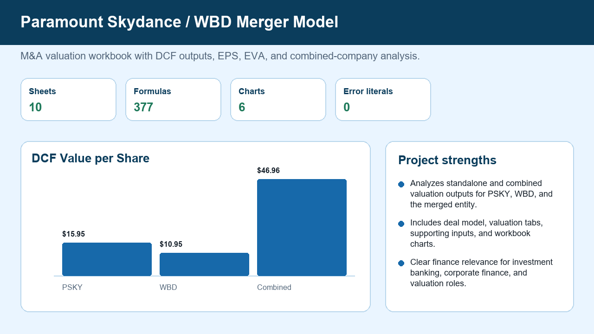Image resolution: width=594 pixels, height=334 pixels.
Task: Select the PSKY bar in the chart
Action: 107,259
